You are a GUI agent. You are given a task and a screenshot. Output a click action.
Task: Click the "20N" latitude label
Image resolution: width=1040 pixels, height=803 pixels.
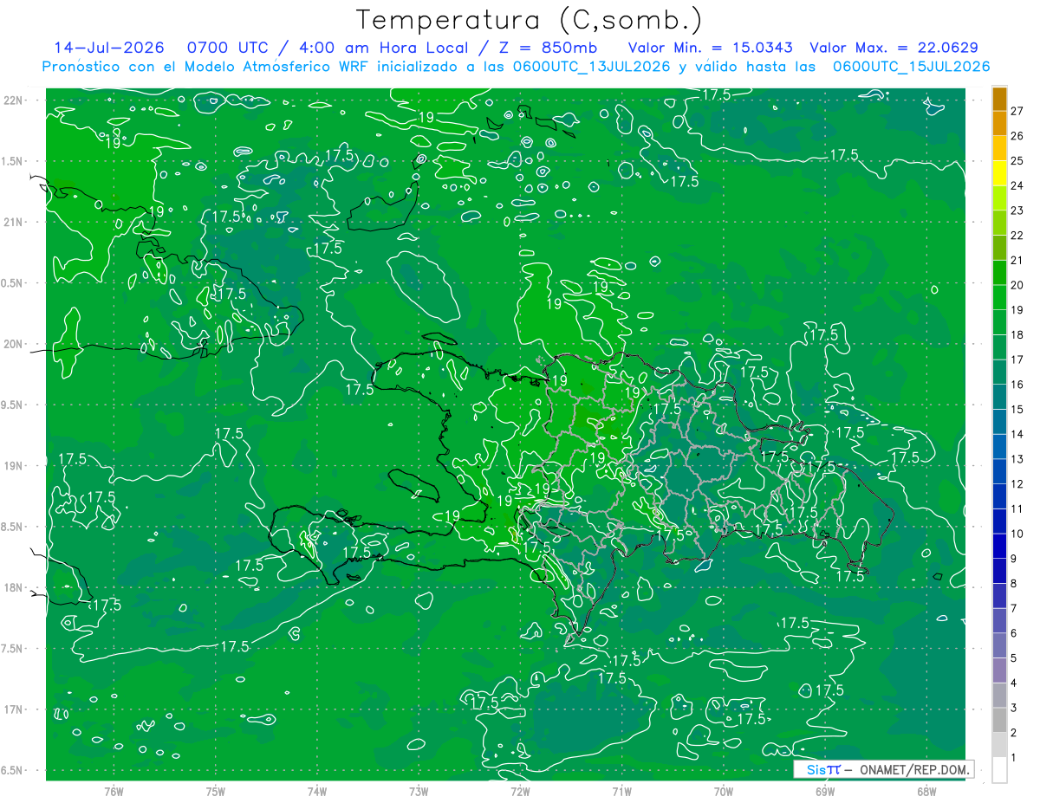tap(13, 344)
